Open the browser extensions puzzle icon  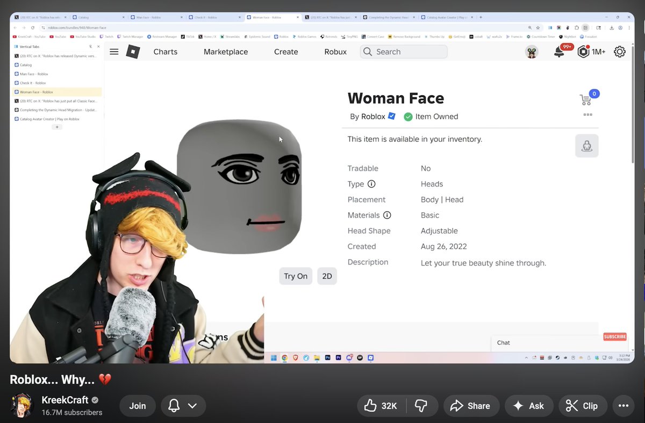[577, 27]
